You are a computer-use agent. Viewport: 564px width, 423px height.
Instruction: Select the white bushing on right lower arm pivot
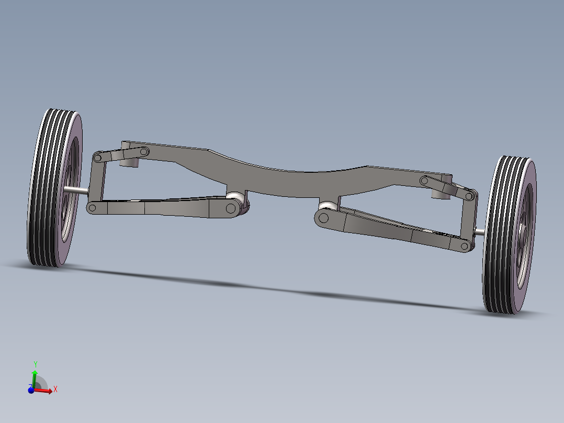328,206
